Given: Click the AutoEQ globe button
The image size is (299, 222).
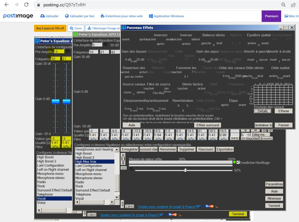Looking at the screenshot, I should (266, 138).
